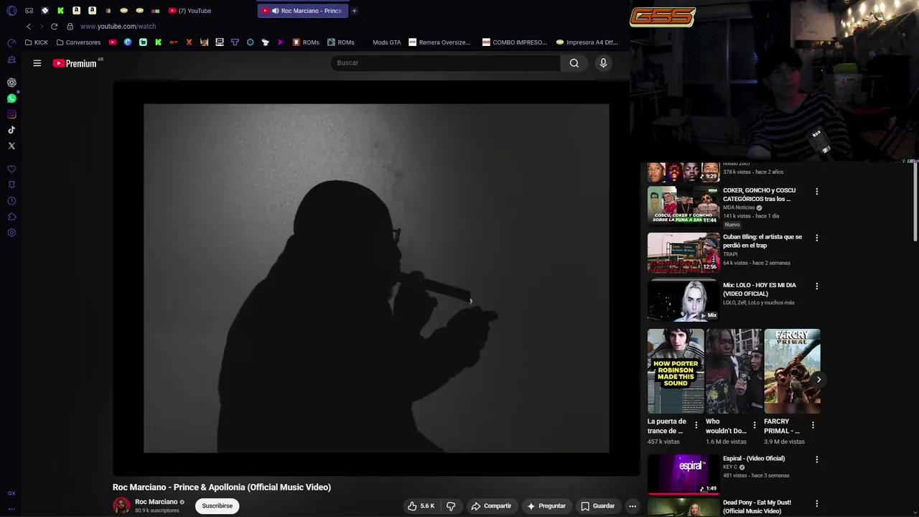Save video with Guardar button
The height and width of the screenshot is (517, 919).
pyautogui.click(x=598, y=506)
